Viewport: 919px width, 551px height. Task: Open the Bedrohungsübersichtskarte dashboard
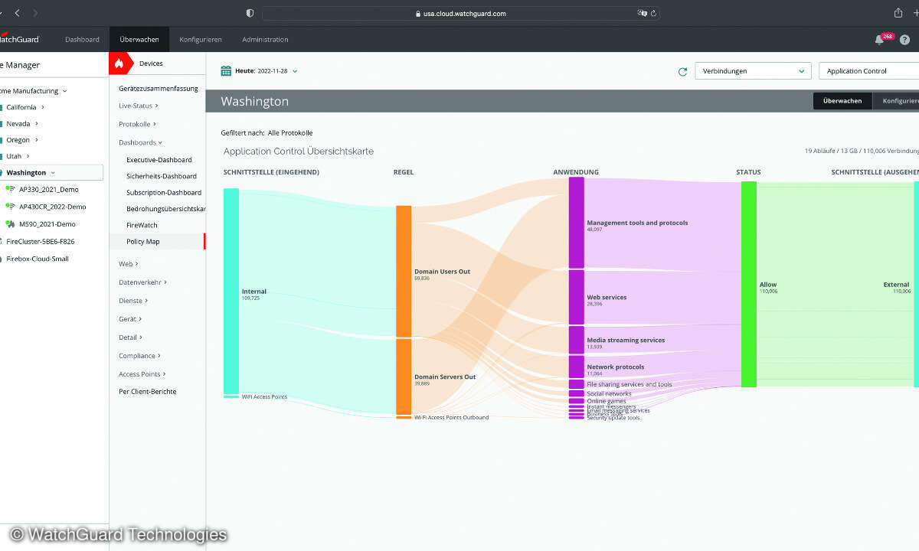click(166, 209)
